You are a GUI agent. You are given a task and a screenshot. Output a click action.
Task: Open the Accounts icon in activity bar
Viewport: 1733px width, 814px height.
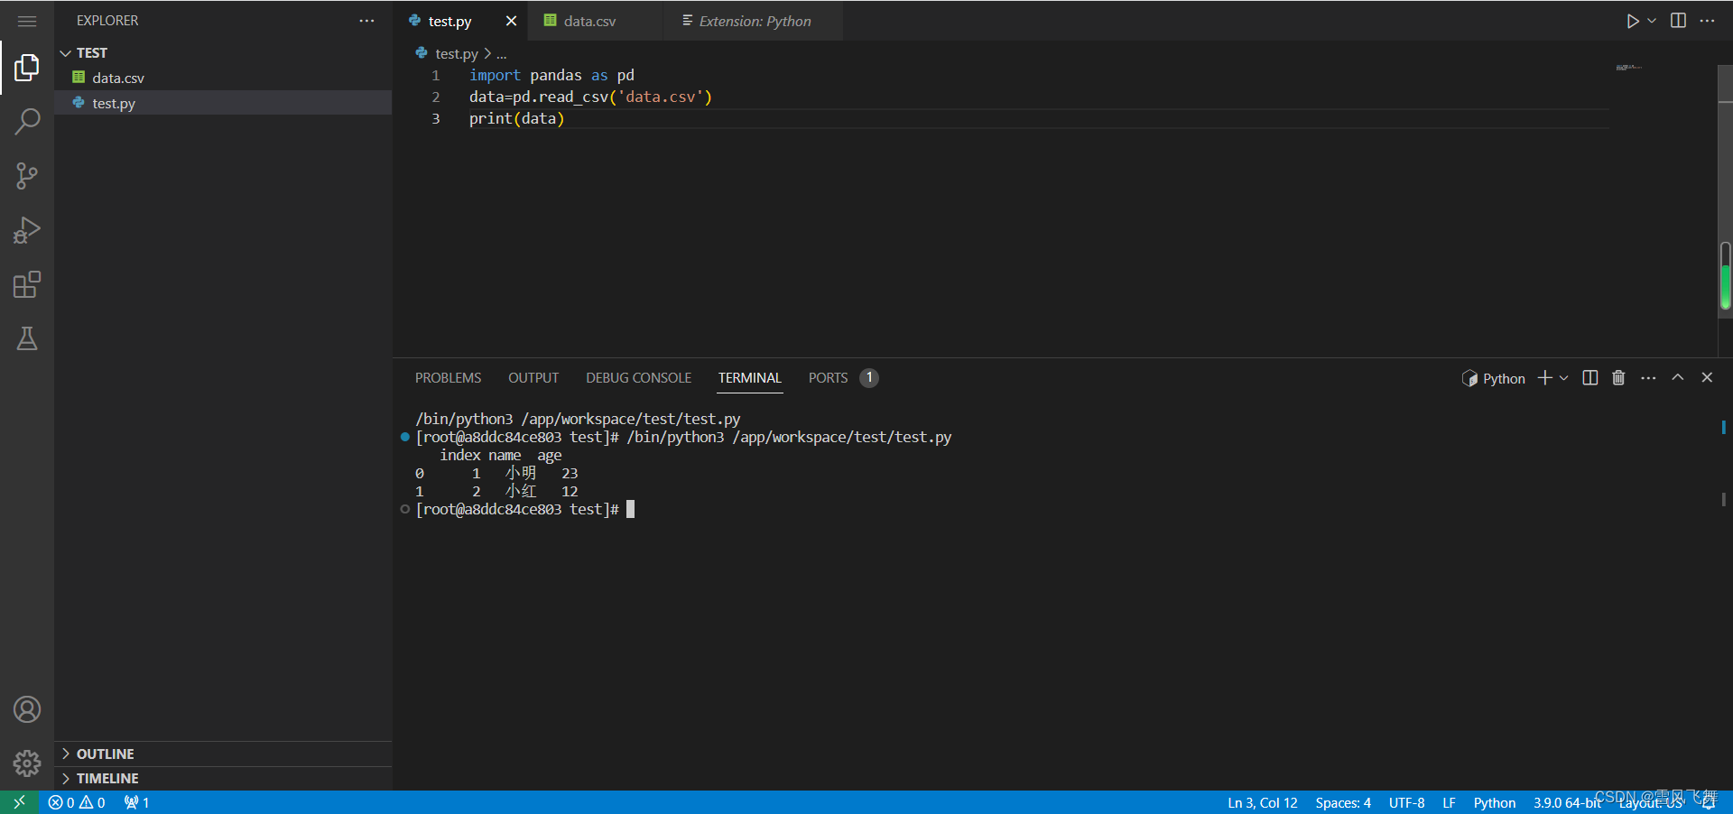tap(27, 709)
